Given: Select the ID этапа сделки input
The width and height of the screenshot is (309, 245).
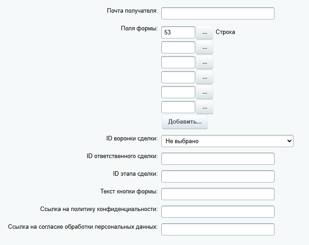Looking at the screenshot, I should [x=217, y=176].
